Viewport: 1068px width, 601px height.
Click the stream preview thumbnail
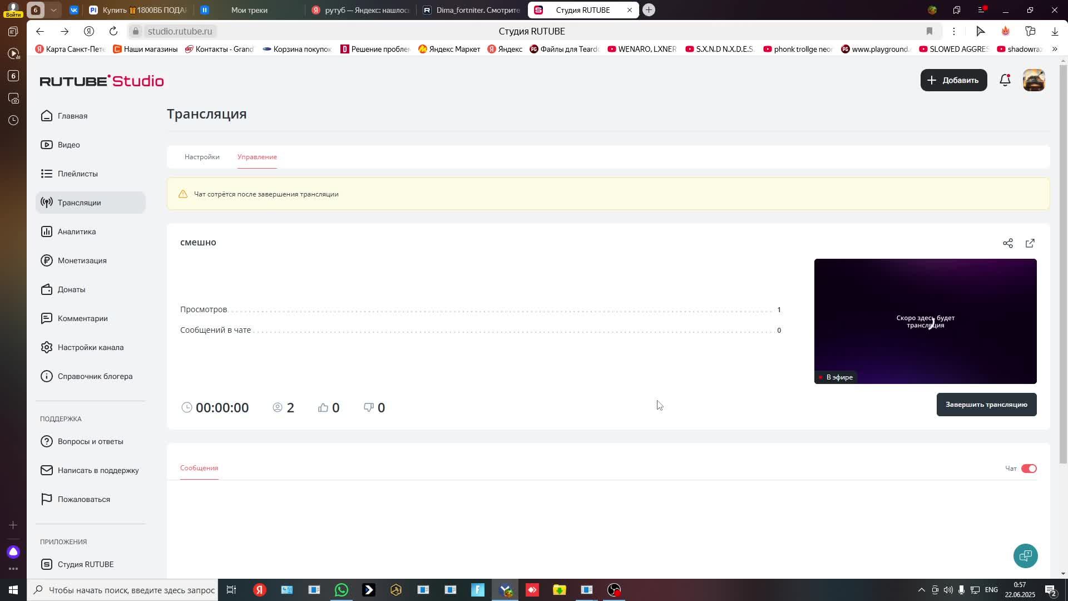pyautogui.click(x=926, y=321)
